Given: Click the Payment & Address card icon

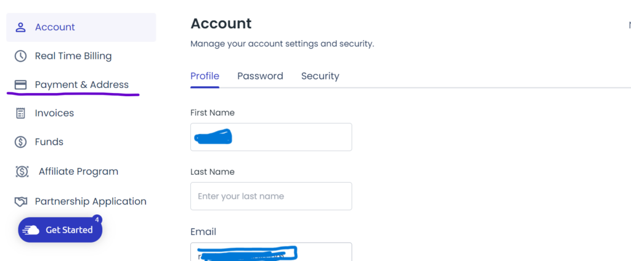Looking at the screenshot, I should [20, 85].
